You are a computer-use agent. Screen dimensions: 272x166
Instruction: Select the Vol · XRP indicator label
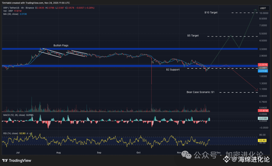[x=8, y=11]
